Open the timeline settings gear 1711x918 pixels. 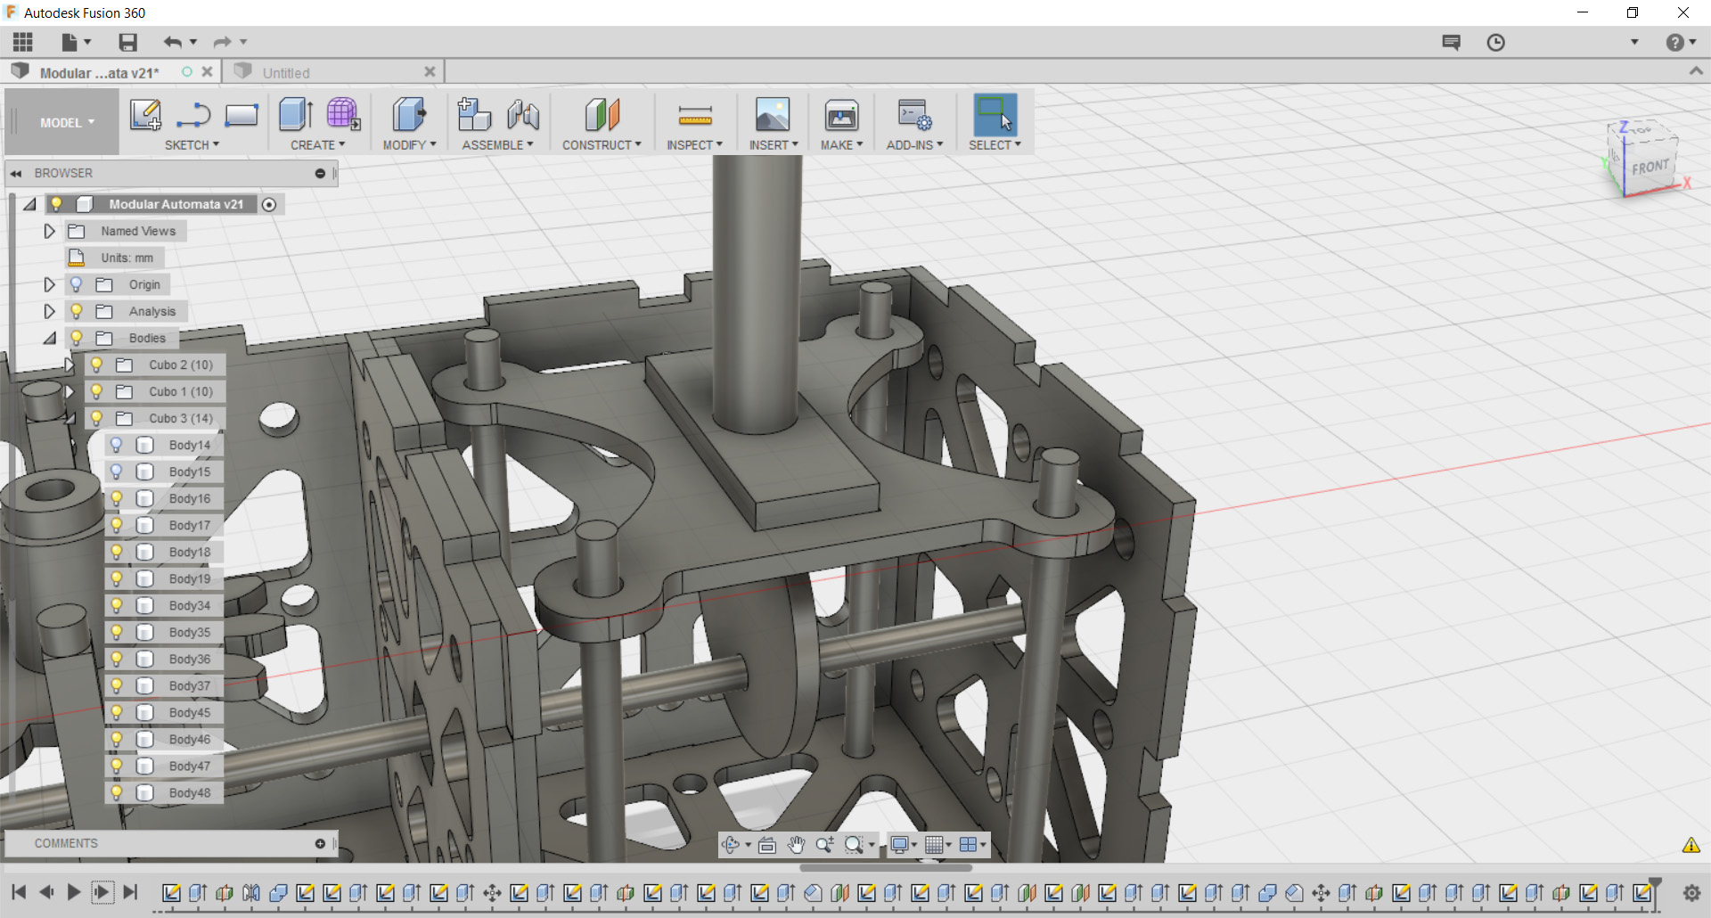click(x=1691, y=892)
